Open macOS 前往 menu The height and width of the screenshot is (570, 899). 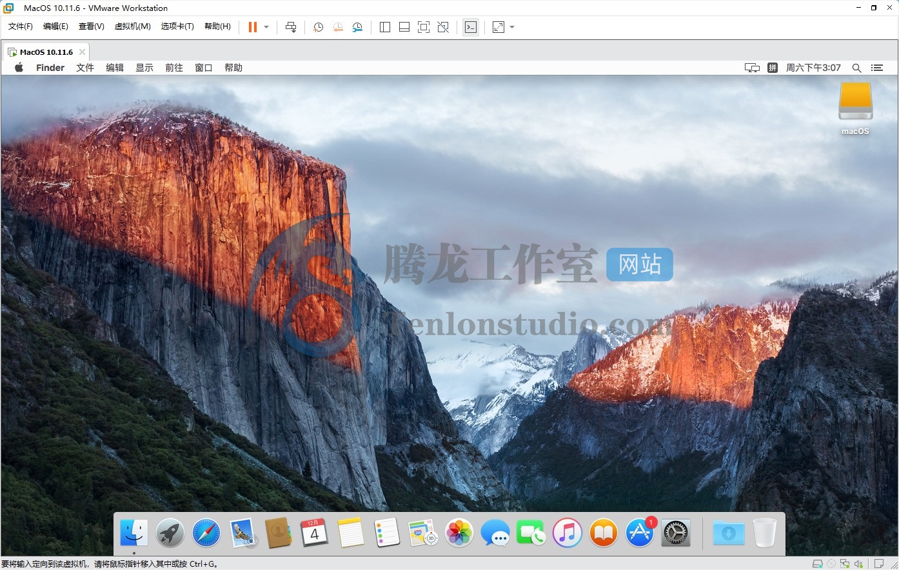[x=174, y=68]
